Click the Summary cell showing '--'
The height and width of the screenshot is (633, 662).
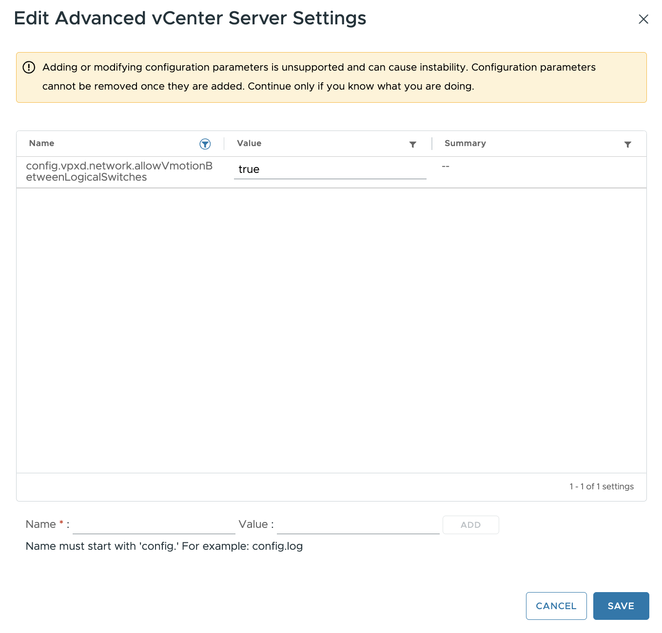point(446,167)
